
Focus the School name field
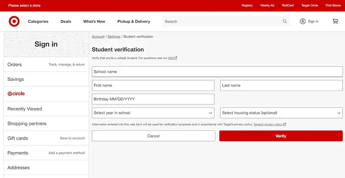coord(217,72)
